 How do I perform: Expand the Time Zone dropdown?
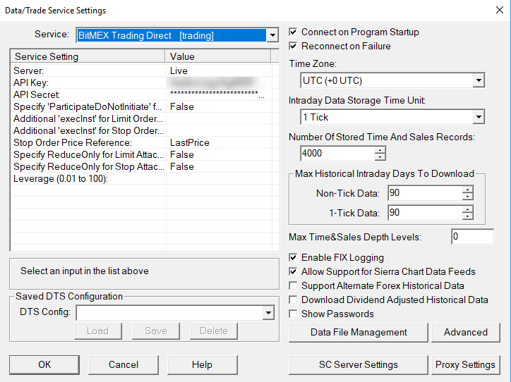point(479,80)
